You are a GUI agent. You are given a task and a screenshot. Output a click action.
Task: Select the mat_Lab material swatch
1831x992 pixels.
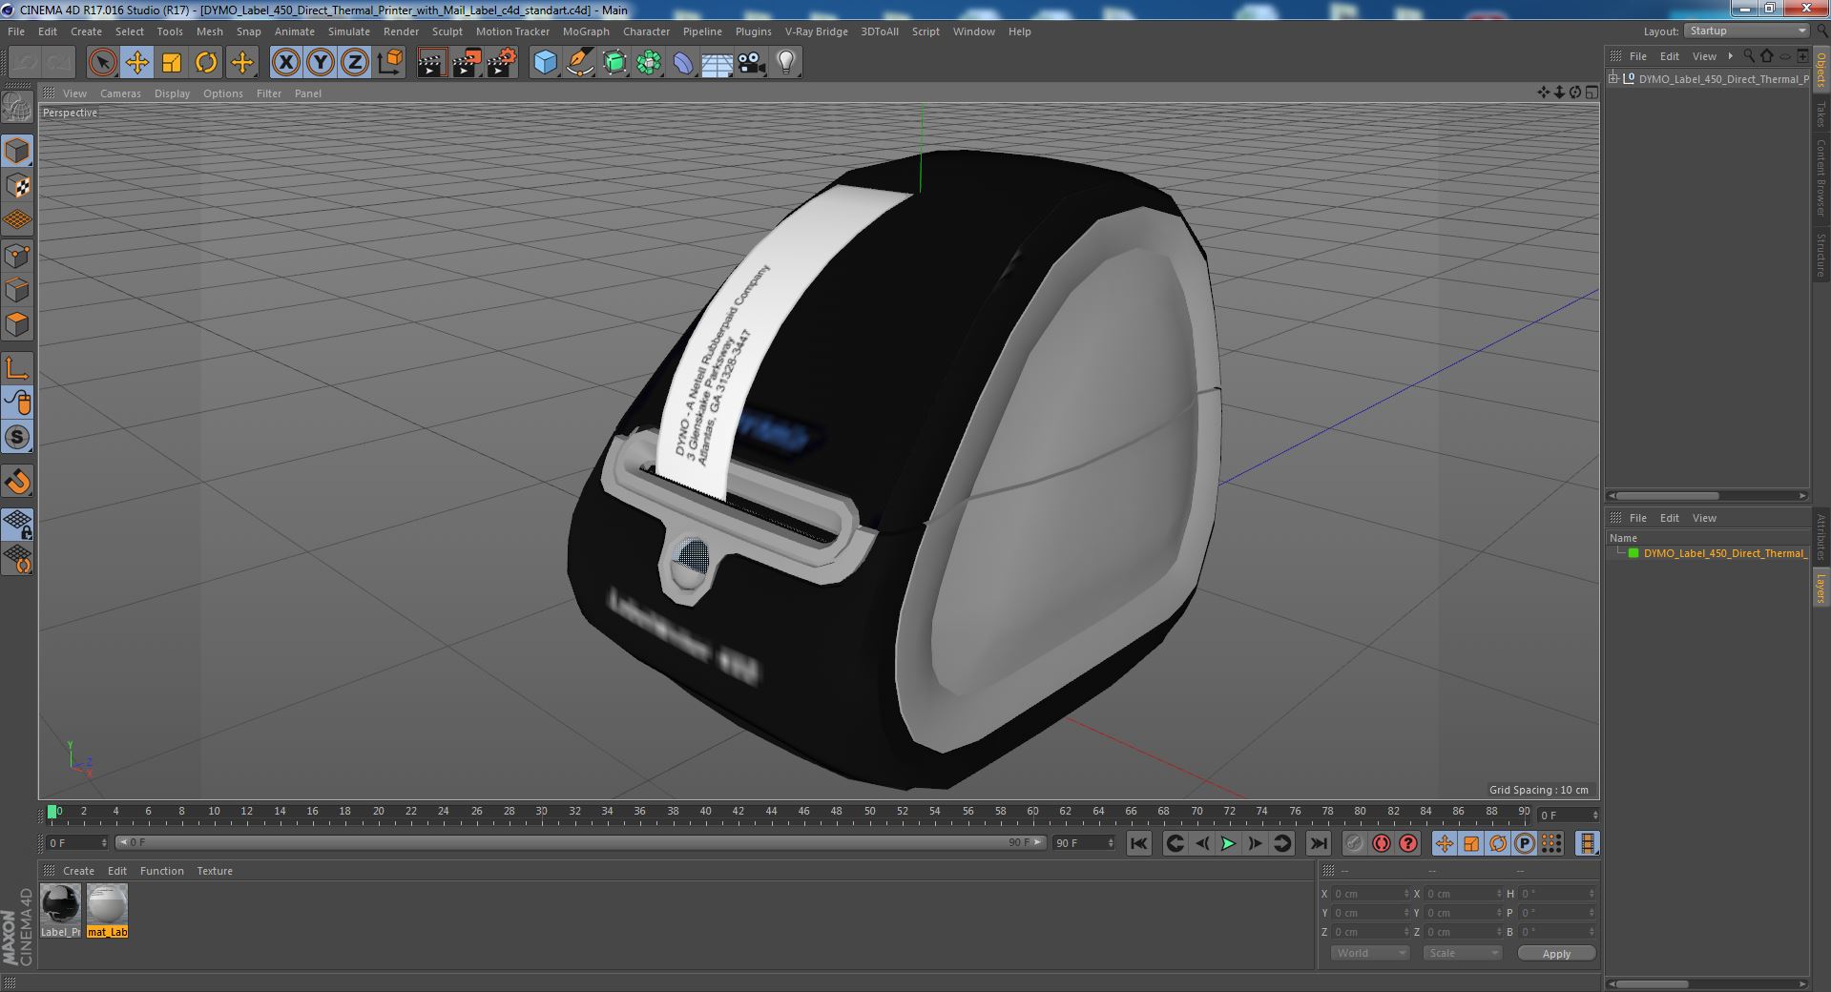point(107,911)
